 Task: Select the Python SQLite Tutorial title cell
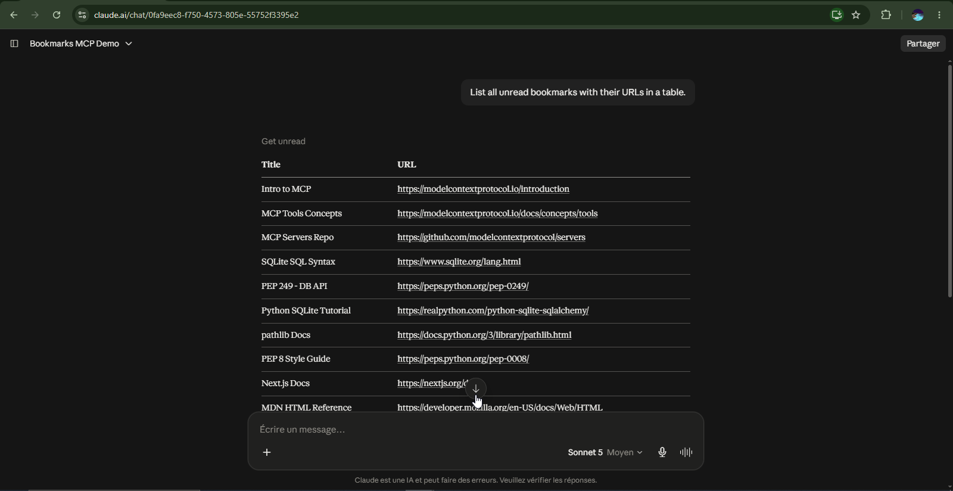[x=306, y=310]
